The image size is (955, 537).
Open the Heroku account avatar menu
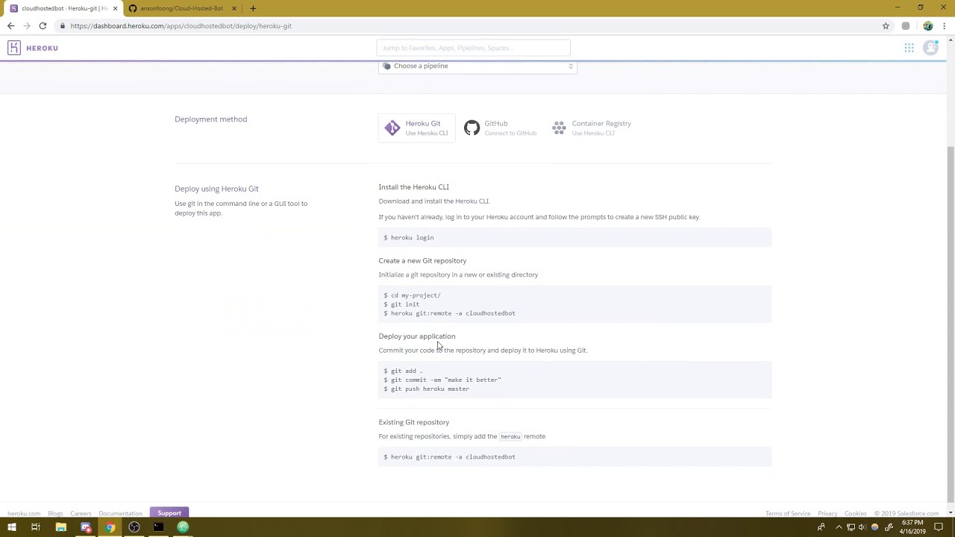[x=930, y=48]
